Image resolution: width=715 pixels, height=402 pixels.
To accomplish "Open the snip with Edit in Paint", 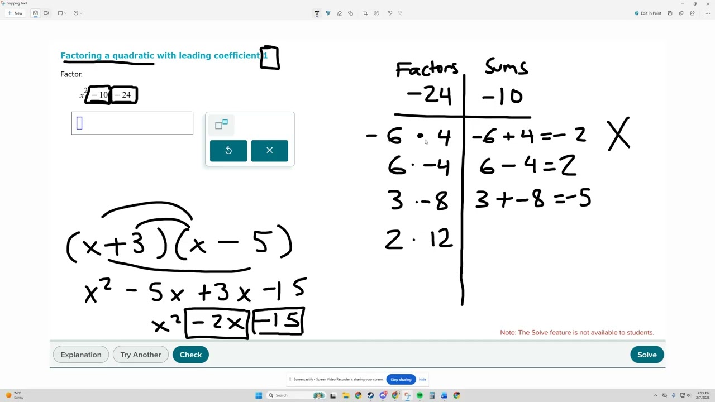I will pos(648,13).
